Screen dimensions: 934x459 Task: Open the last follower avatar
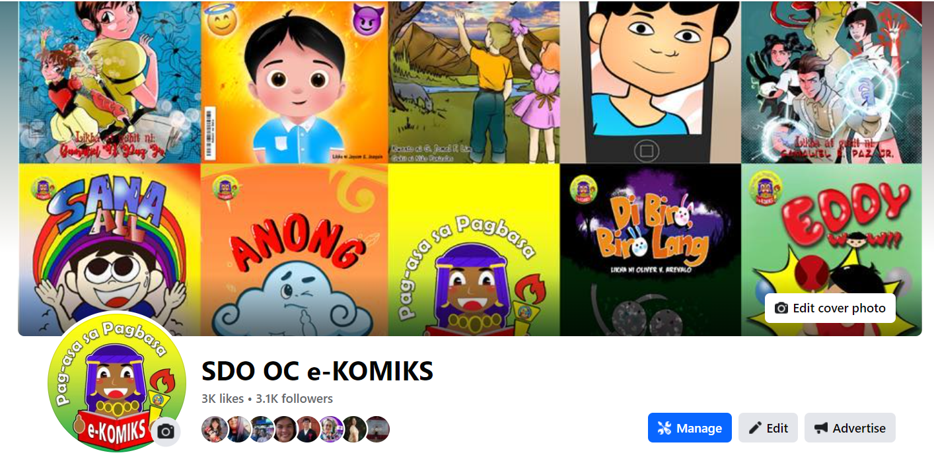[377, 429]
